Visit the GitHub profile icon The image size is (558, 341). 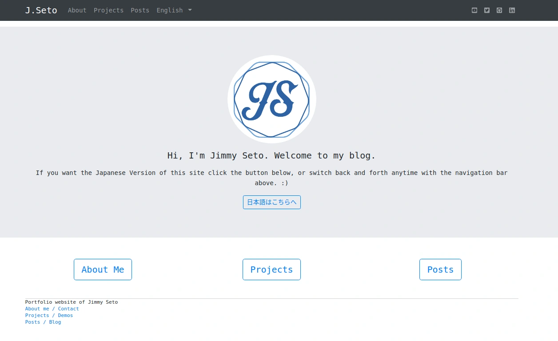pos(499,10)
